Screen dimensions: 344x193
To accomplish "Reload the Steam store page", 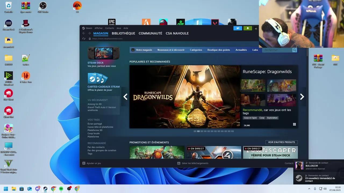I will 84,39.
